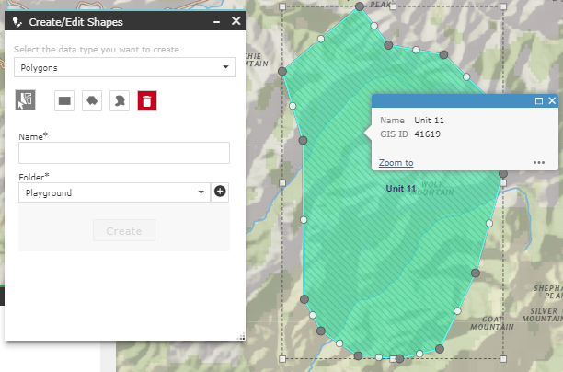Screen dimensions: 563x372
Task: Click the GIS ID value 41619
Action: coord(427,134)
